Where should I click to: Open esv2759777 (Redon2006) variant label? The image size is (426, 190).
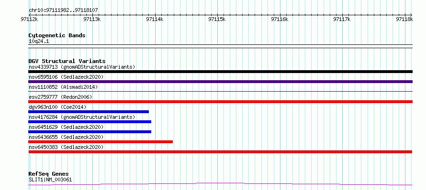pos(60,97)
